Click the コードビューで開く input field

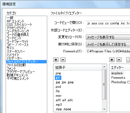pyautogui.click(x=108, y=23)
